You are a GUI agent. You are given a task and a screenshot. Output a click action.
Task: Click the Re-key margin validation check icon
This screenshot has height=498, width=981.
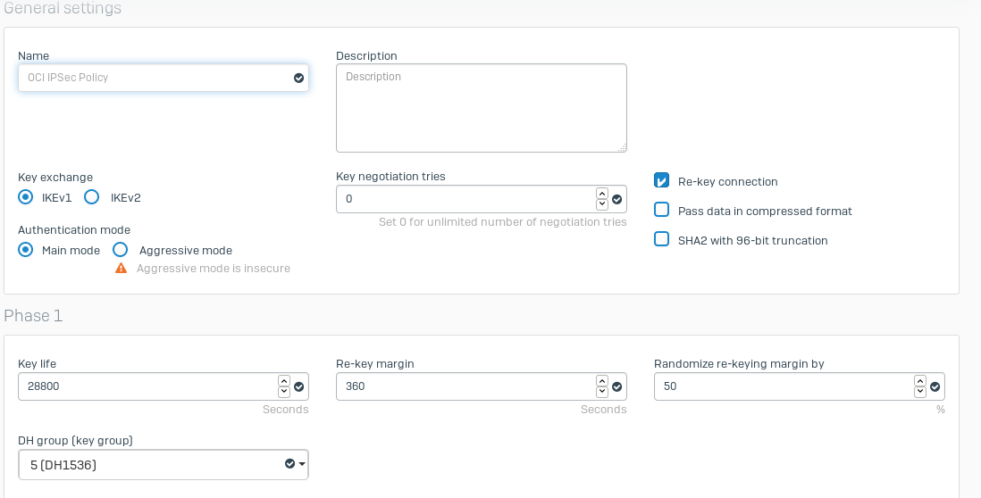point(617,386)
